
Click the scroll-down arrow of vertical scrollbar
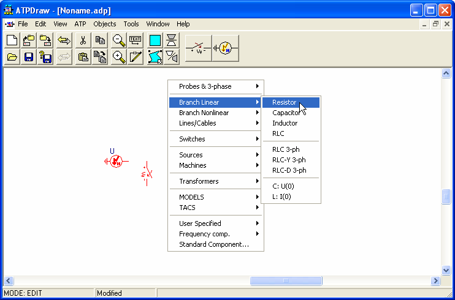pos(446,270)
